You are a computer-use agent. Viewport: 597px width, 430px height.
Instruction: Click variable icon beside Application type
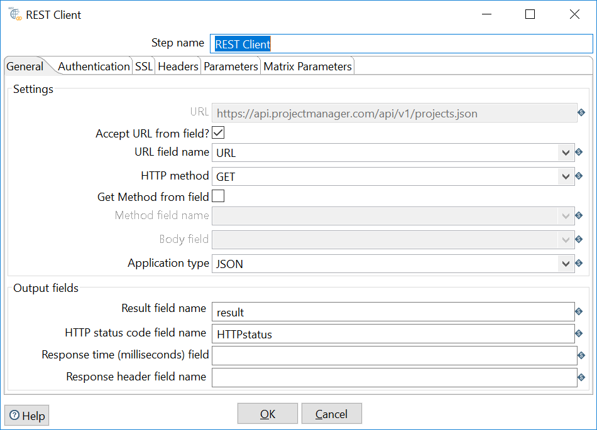580,263
